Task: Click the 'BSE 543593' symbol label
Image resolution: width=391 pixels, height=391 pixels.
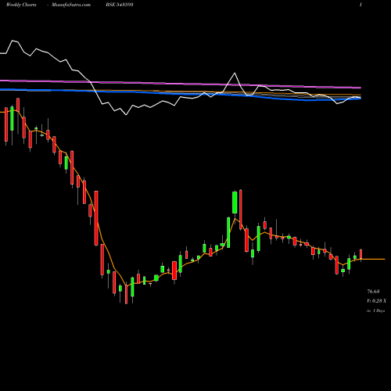Action: click(120, 5)
